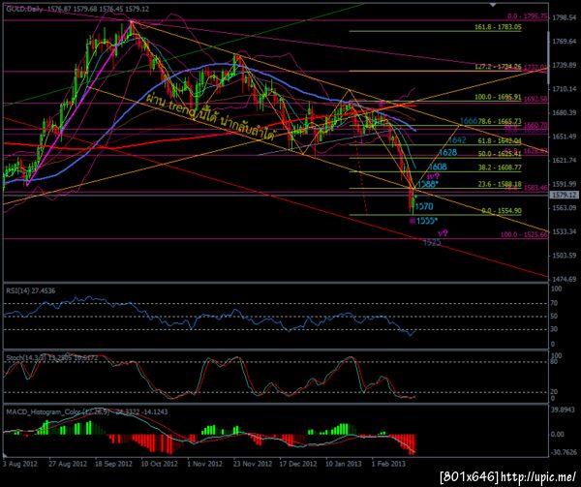Click the purple Fibonacci label 0.0 - 1795.75
Screen dimensions: 581x487
(x=528, y=16)
